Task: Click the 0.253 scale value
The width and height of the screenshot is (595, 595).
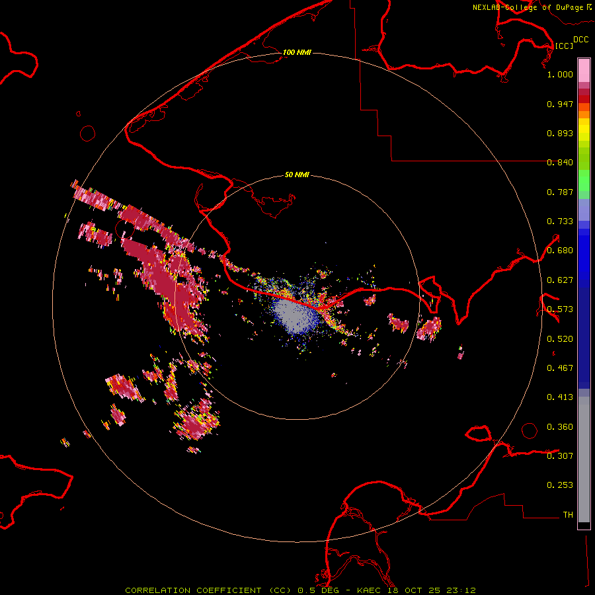Action: pyautogui.click(x=560, y=485)
